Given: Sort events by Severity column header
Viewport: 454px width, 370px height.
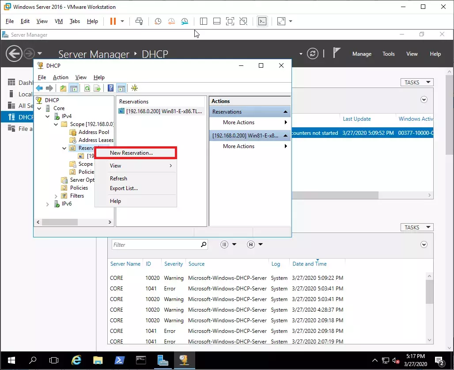Looking at the screenshot, I should pyautogui.click(x=174, y=264).
